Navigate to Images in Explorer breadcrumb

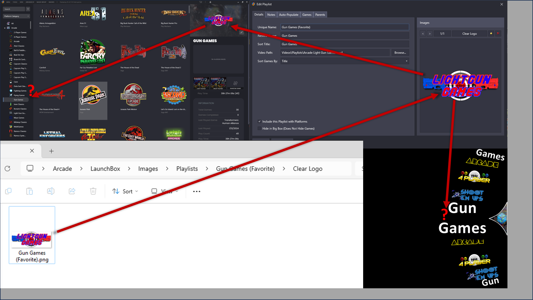click(148, 169)
